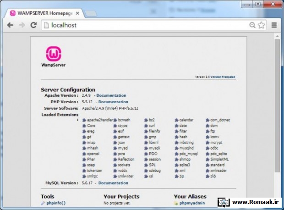This screenshot has width=284, height=210.
Task: Click the folder icon next to phpmyadmin
Action: tap(176, 203)
